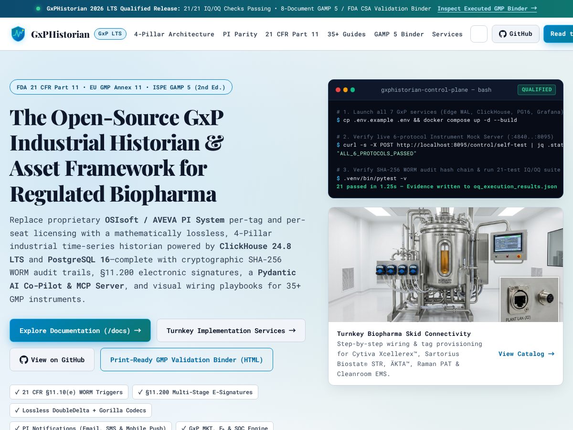Follow the View Catalog link
The width and height of the screenshot is (573, 430).
pos(526,354)
